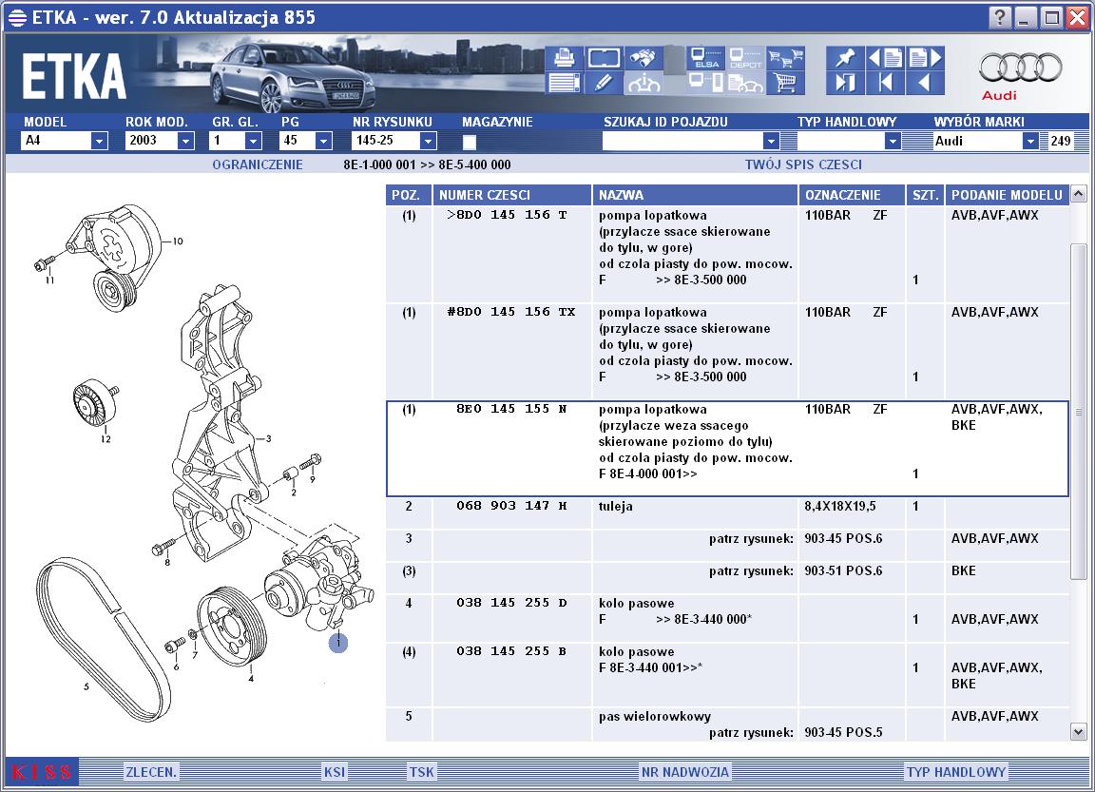Viewport: 1095px width, 792px height.
Task: Click the full-screen frame icon
Action: [x=604, y=58]
